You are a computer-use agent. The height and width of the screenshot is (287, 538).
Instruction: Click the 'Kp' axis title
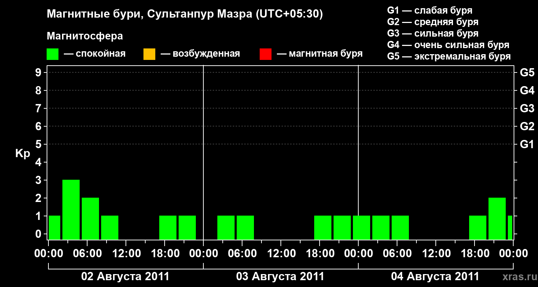pos(23,154)
